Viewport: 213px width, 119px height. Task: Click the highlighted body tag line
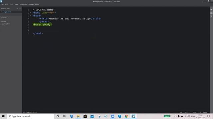(42, 24)
